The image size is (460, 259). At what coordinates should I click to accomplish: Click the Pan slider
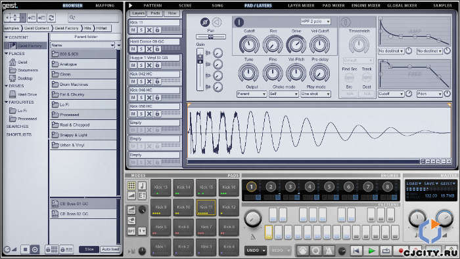click(211, 37)
